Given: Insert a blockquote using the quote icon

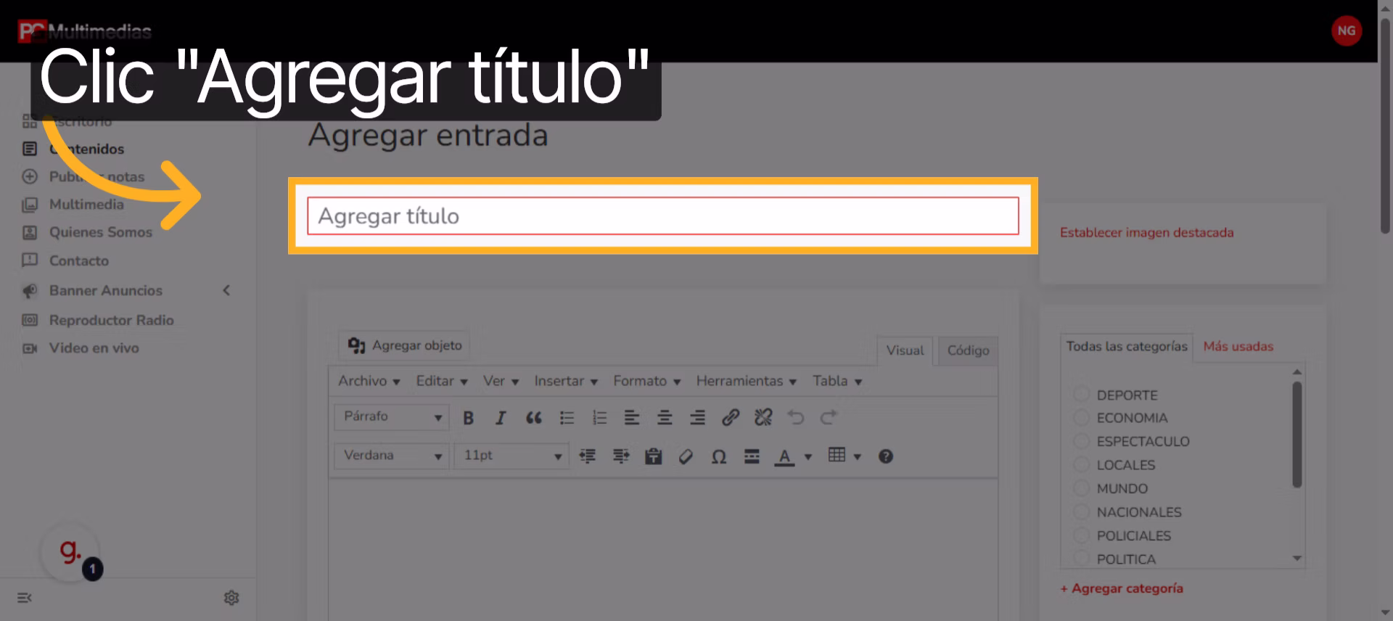Looking at the screenshot, I should coord(533,418).
